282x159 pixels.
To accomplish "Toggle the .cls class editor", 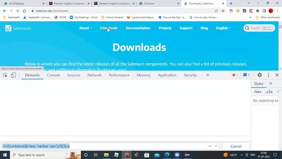I will pos(269,92).
